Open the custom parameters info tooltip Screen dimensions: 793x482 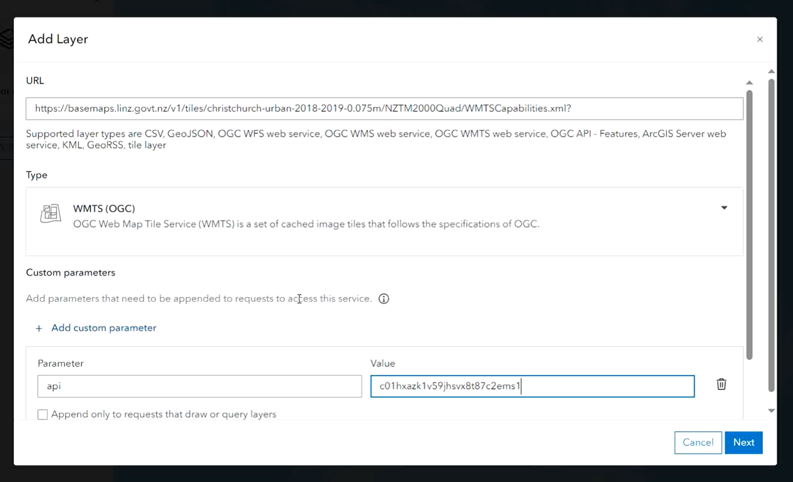(383, 298)
